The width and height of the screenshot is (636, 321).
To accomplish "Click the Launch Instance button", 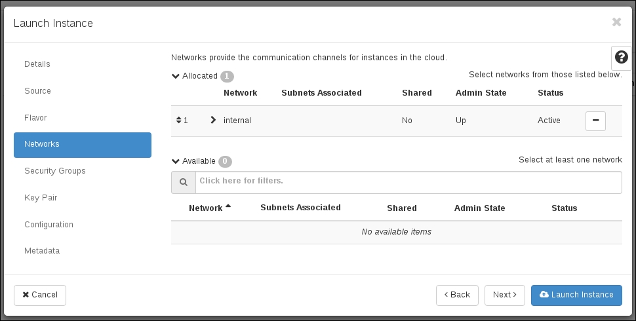I will pyautogui.click(x=576, y=295).
